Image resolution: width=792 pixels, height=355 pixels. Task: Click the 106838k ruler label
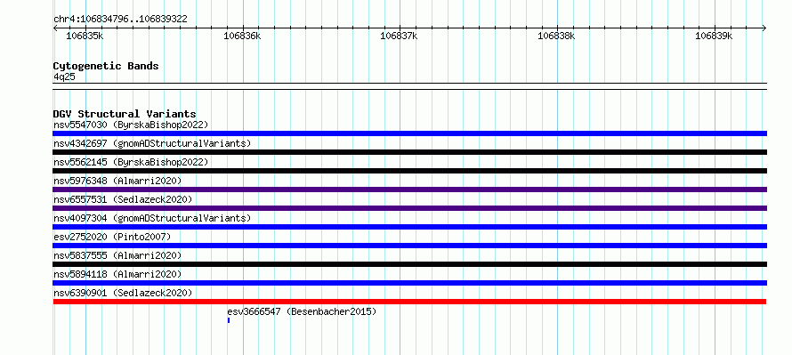click(556, 36)
